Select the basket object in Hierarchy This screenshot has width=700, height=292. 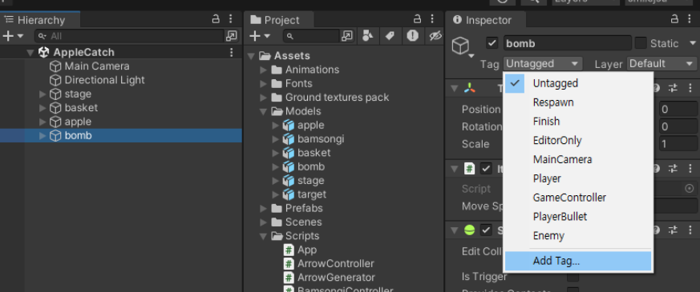[x=81, y=108]
